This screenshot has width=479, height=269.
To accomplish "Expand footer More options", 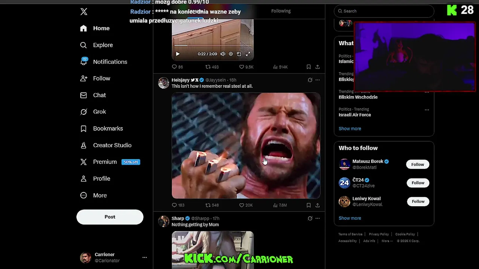I will [x=387, y=241].
